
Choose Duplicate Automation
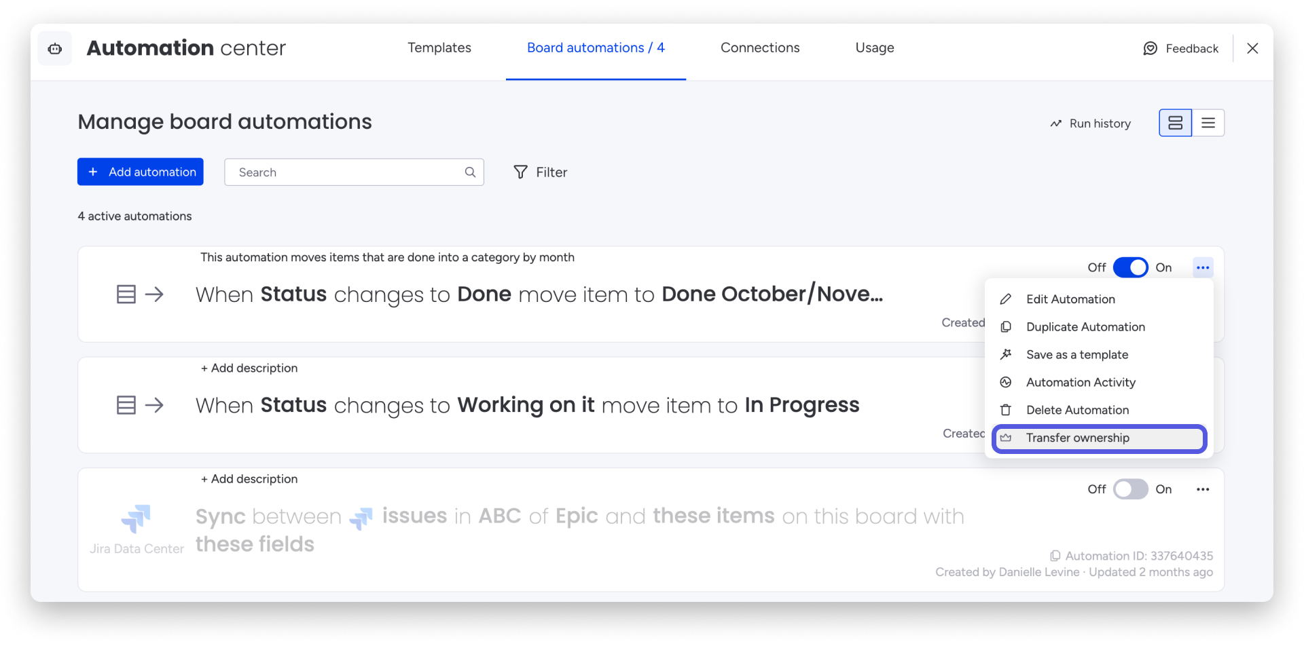1099,327
